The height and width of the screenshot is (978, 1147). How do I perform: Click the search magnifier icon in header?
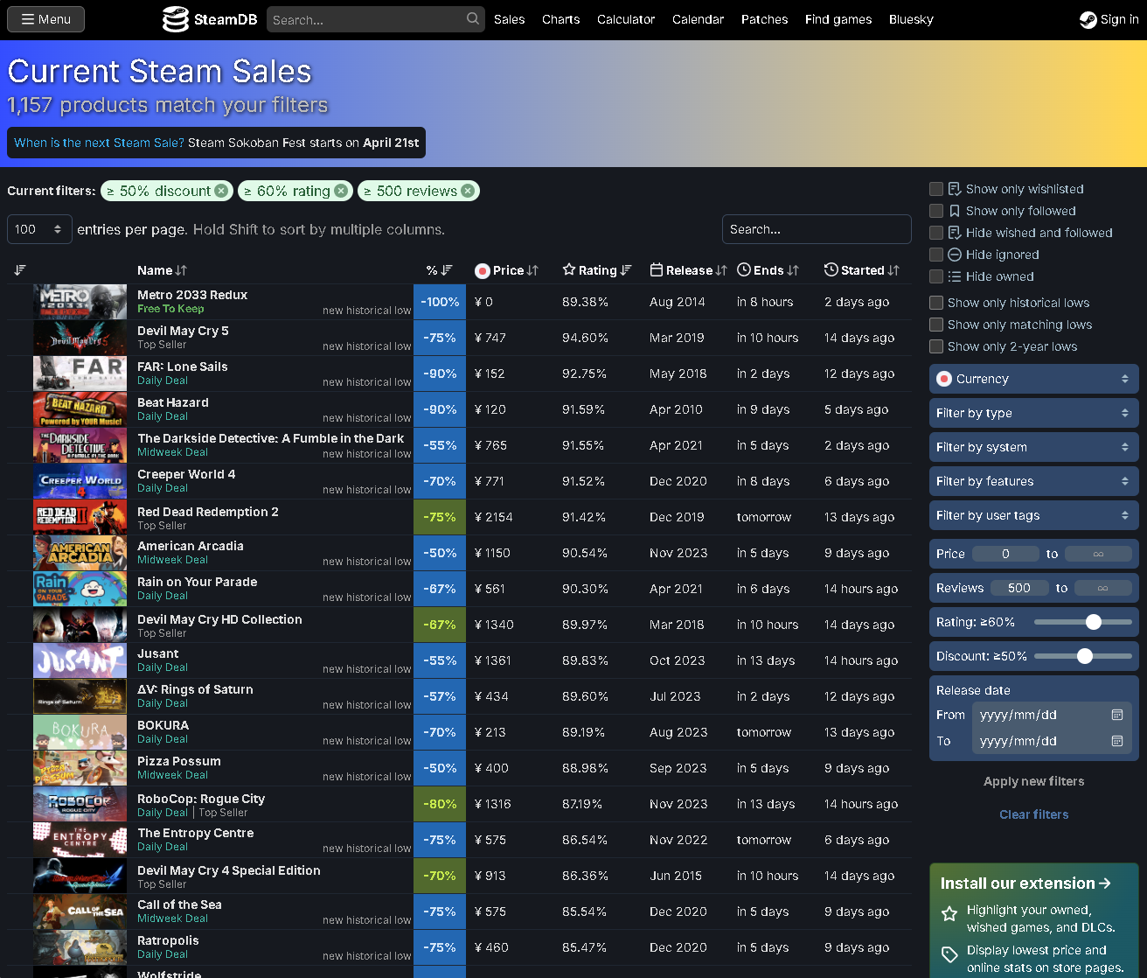click(473, 18)
